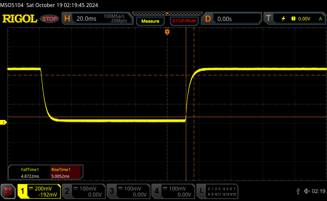The height and width of the screenshot is (201, 327).
Task: Open the grid menu icon at bottom-left
Action: pos(8,191)
